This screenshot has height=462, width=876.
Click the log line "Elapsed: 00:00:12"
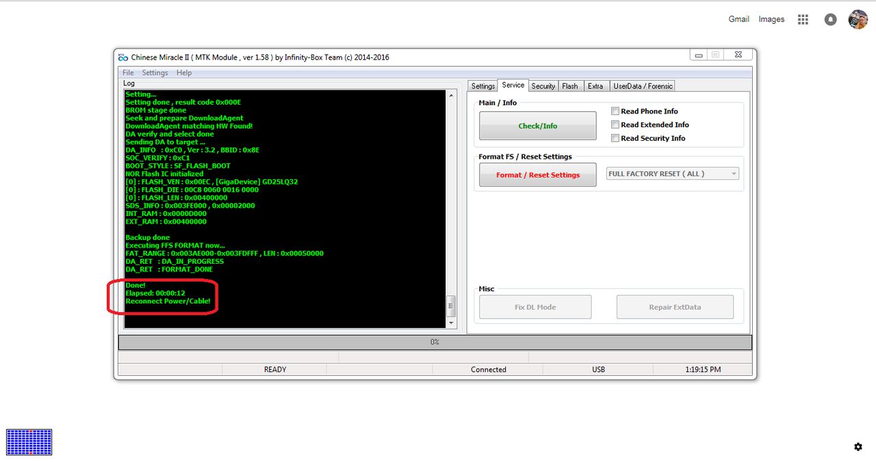(x=155, y=293)
